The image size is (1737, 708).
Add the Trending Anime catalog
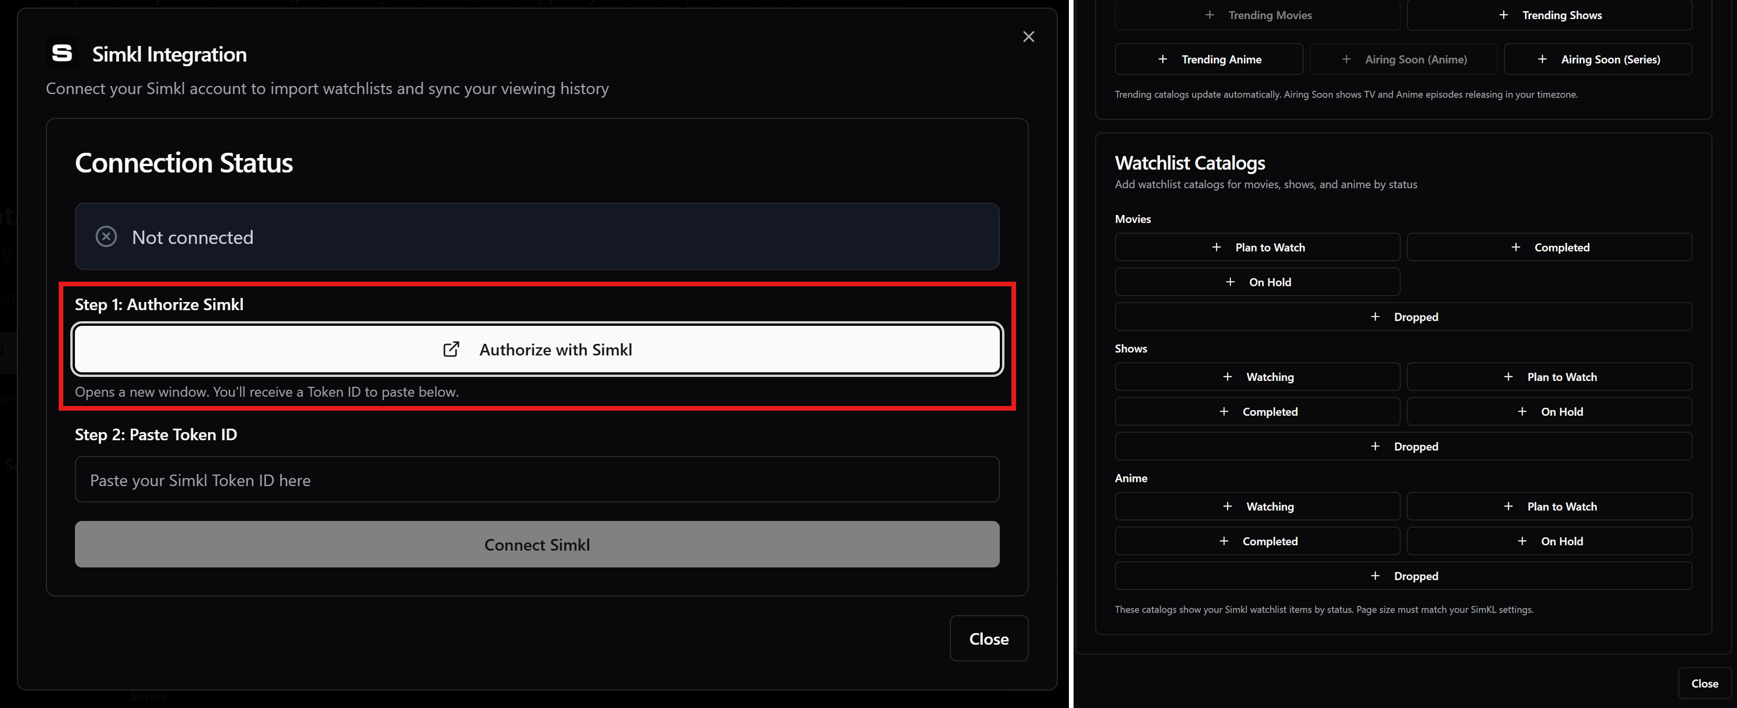(1208, 59)
